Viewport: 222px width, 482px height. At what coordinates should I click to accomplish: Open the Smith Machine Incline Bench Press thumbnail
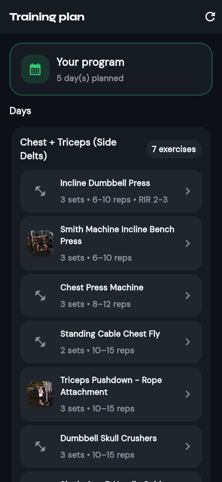(x=41, y=243)
